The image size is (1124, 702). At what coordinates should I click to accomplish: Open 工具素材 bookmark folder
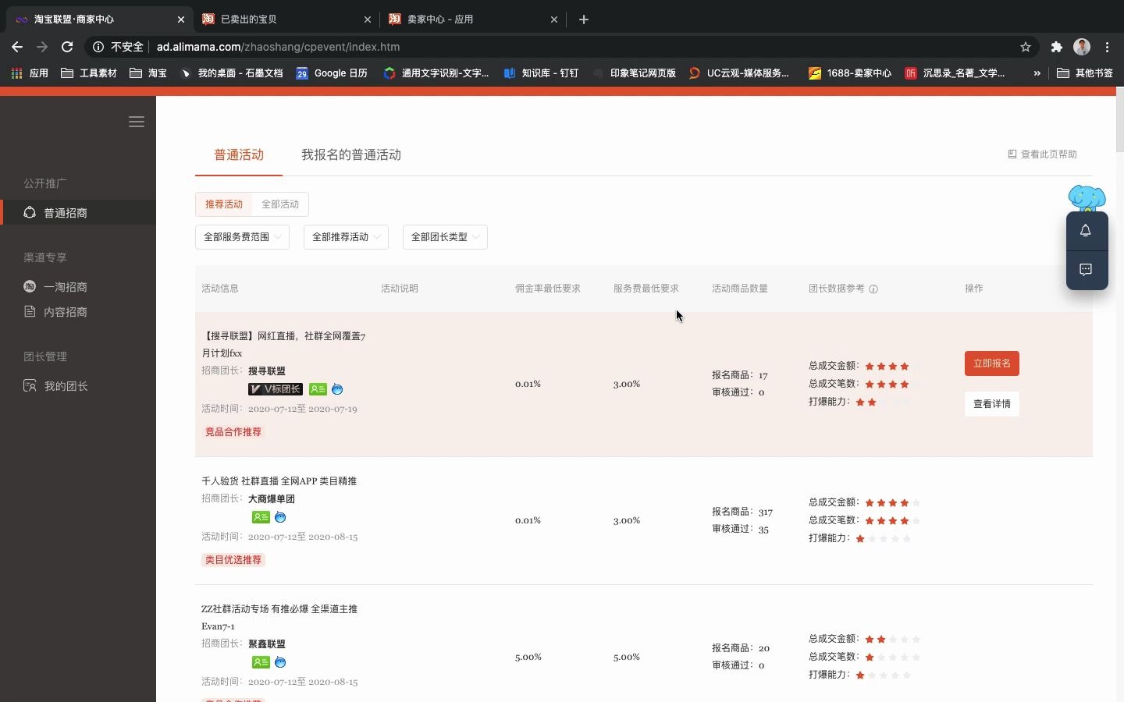click(x=89, y=73)
